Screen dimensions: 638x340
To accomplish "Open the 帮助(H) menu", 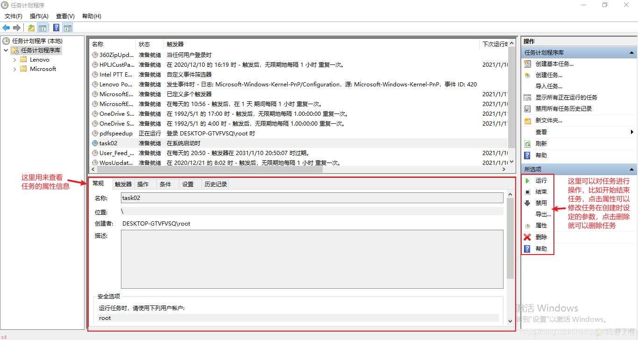I will [92, 16].
